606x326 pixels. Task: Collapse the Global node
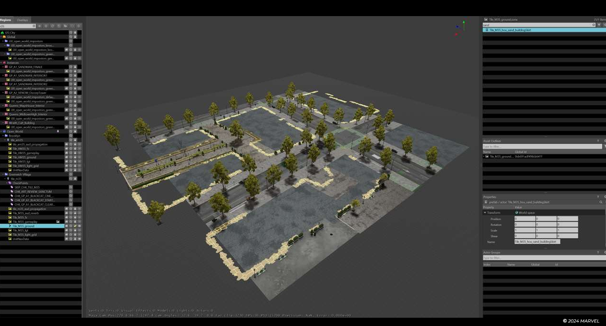pos(1,37)
